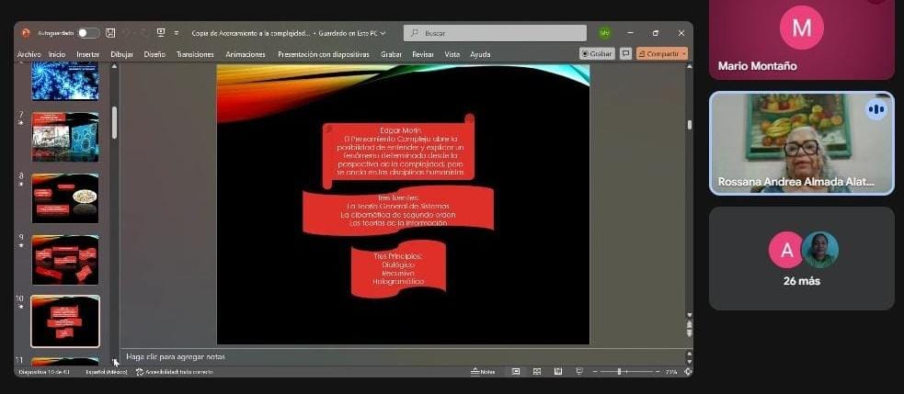The width and height of the screenshot is (904, 394).
Task: Start presentation from beginning icon
Action: pos(161,33)
